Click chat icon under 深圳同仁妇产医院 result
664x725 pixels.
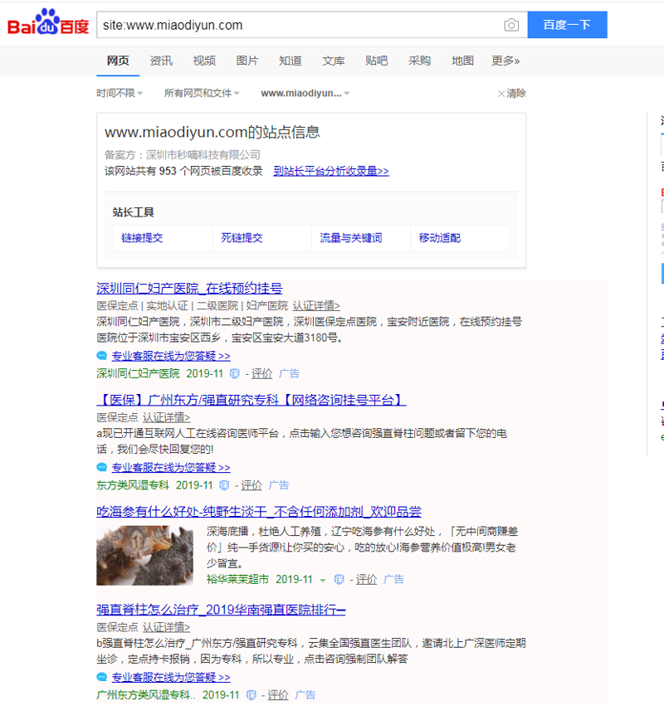[x=102, y=356]
